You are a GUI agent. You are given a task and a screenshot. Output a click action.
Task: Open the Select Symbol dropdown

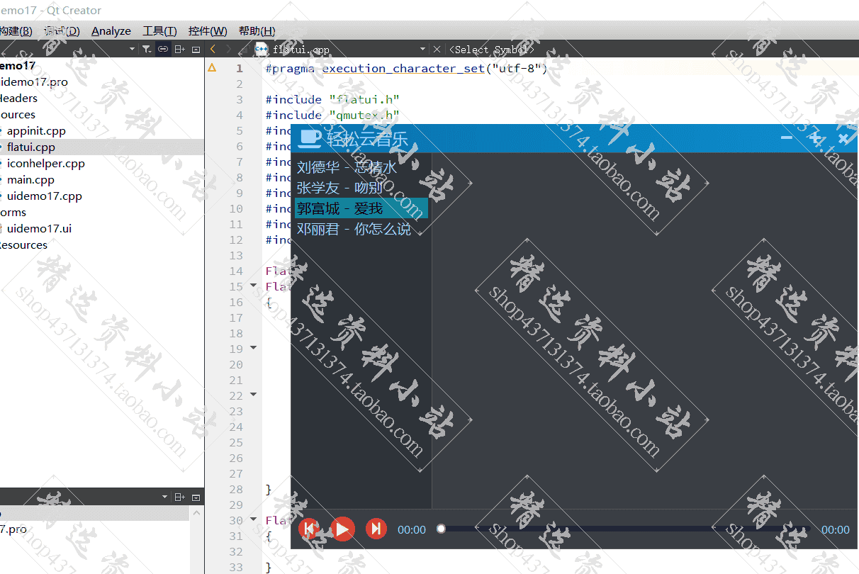493,50
